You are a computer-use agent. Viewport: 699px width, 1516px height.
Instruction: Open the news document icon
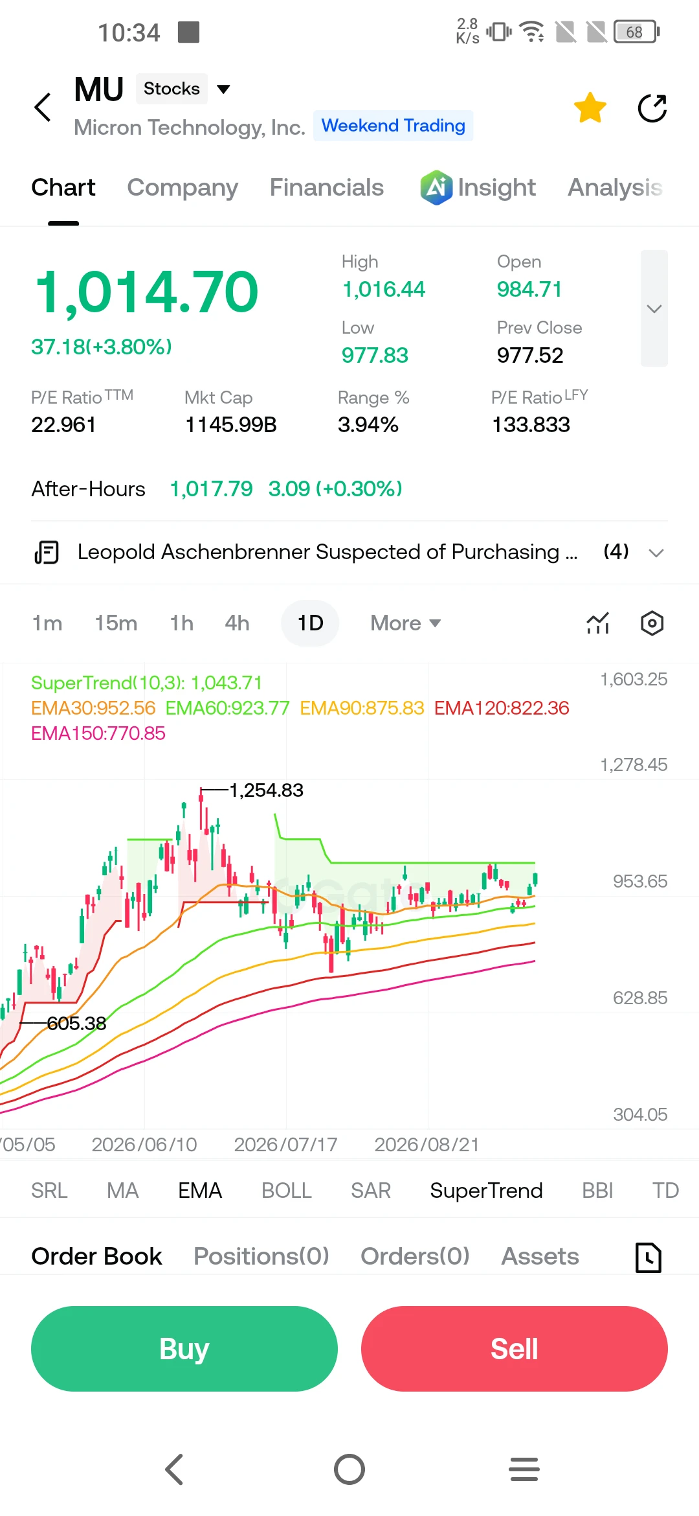pos(47,553)
